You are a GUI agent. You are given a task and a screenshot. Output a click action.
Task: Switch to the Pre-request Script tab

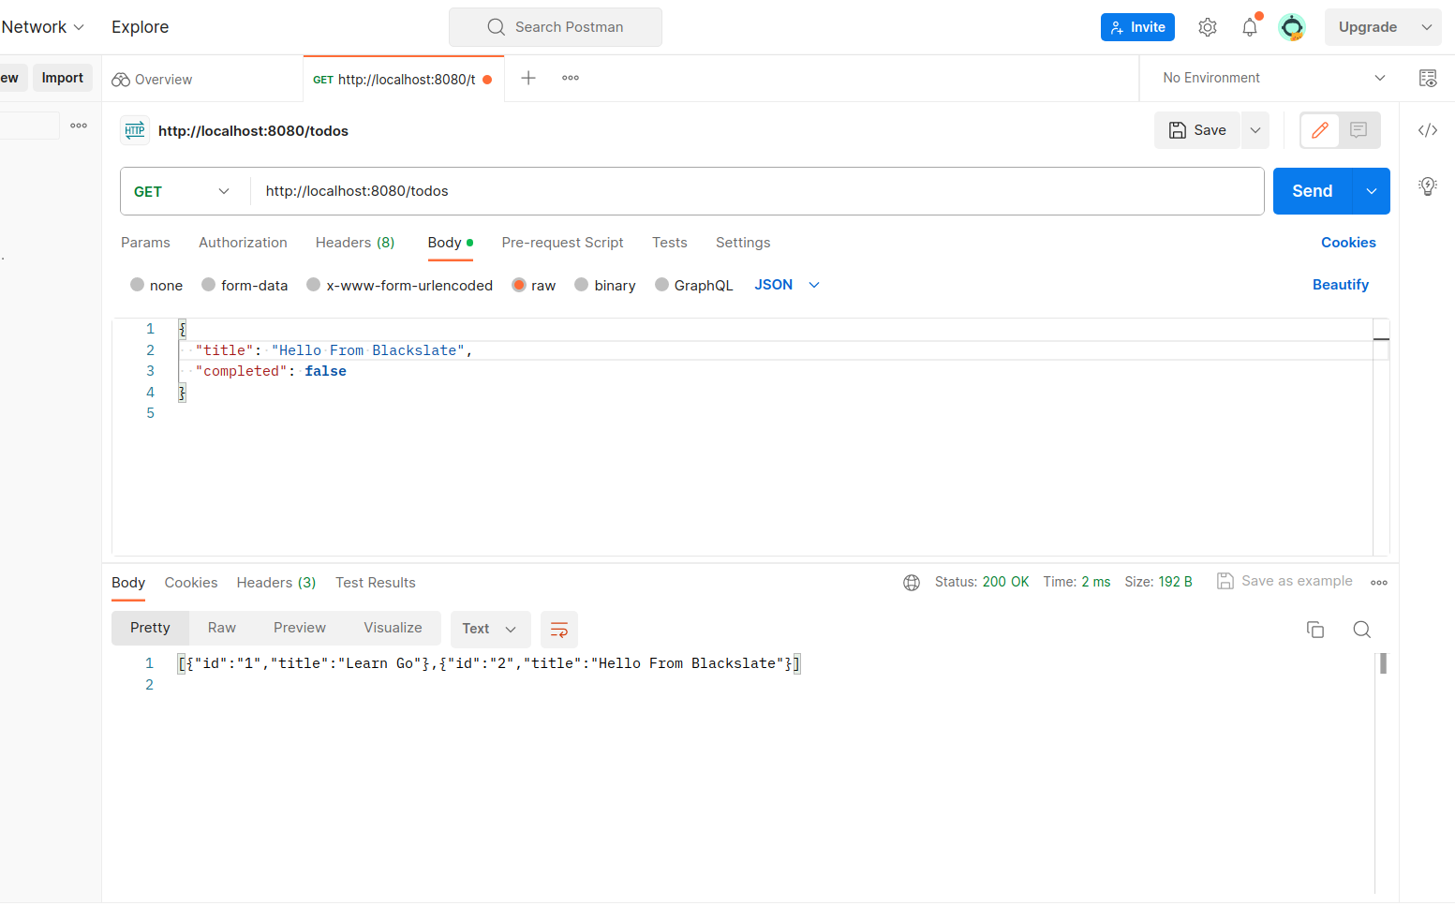pyautogui.click(x=562, y=243)
